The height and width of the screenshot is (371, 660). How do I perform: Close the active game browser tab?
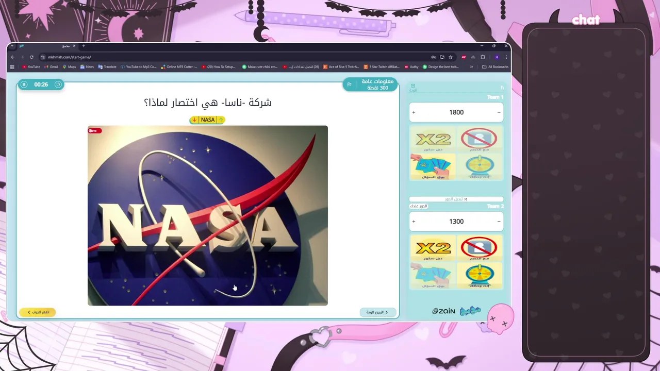74,46
